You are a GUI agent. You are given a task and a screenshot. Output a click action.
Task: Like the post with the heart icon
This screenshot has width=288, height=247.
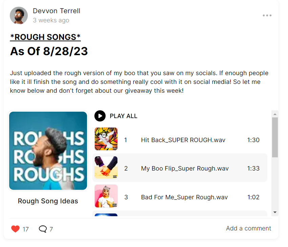coord(15,229)
